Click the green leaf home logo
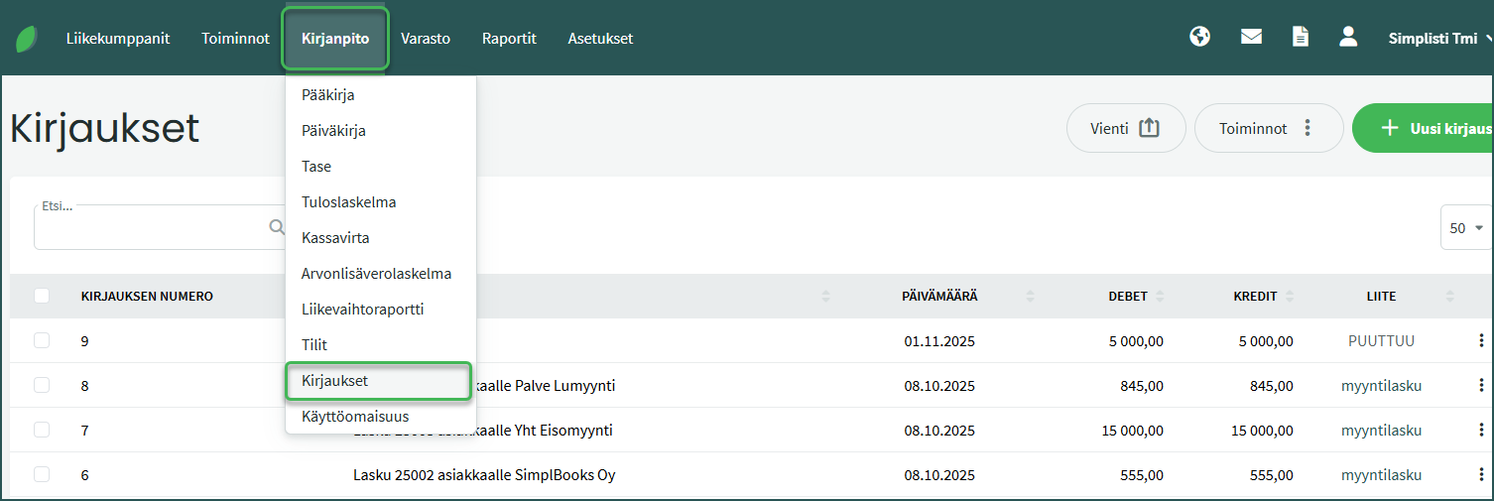 pyautogui.click(x=27, y=39)
